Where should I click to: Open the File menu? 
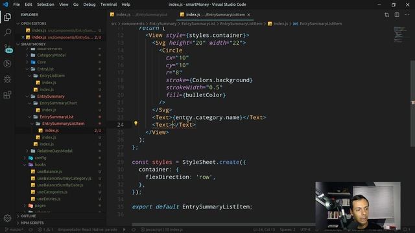pyautogui.click(x=16, y=5)
